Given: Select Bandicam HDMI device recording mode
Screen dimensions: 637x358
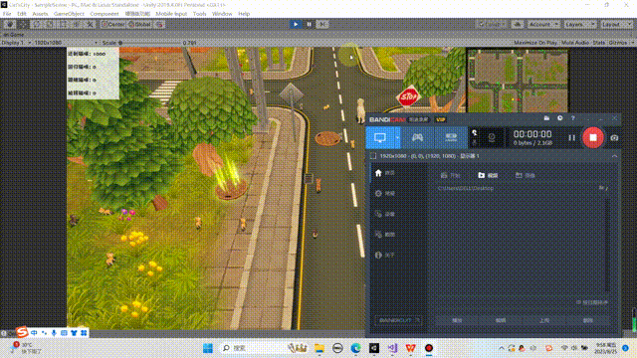Looking at the screenshot, I should coord(451,137).
